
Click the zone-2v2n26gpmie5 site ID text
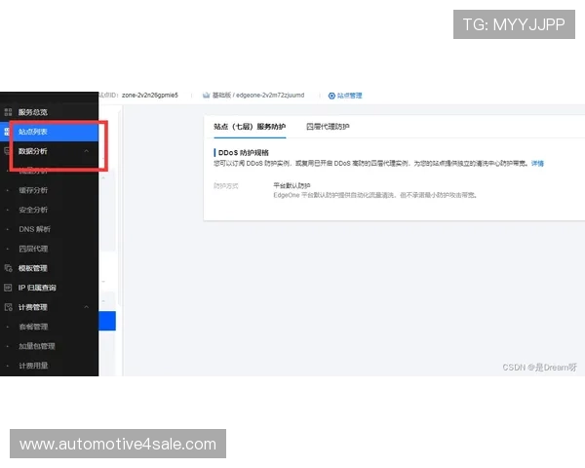click(150, 96)
